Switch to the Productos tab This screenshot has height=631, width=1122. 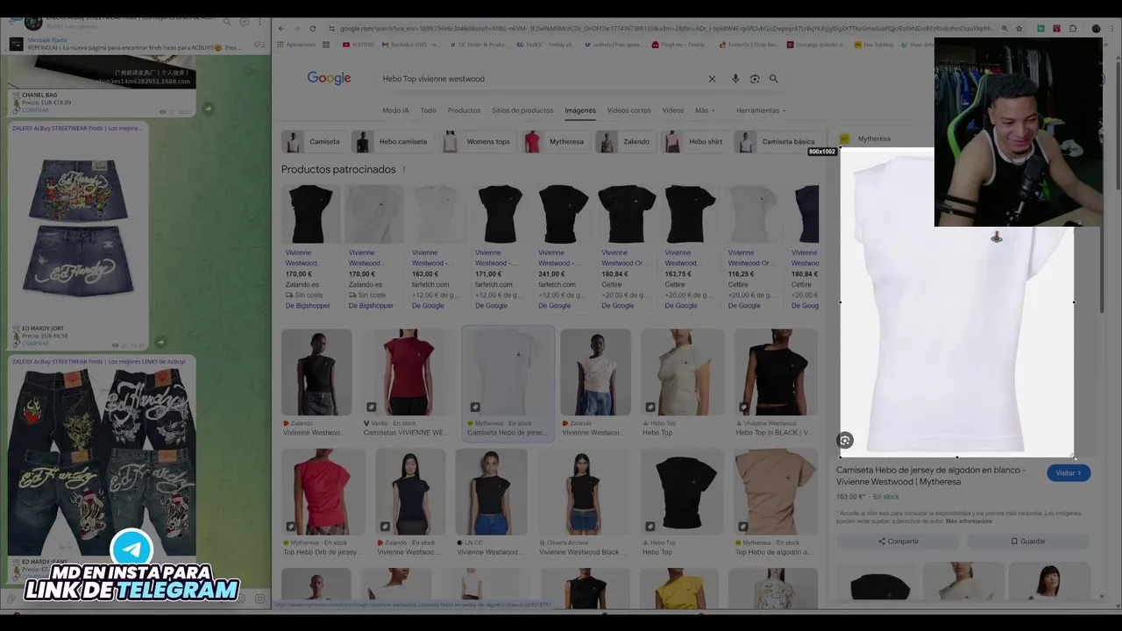point(464,110)
